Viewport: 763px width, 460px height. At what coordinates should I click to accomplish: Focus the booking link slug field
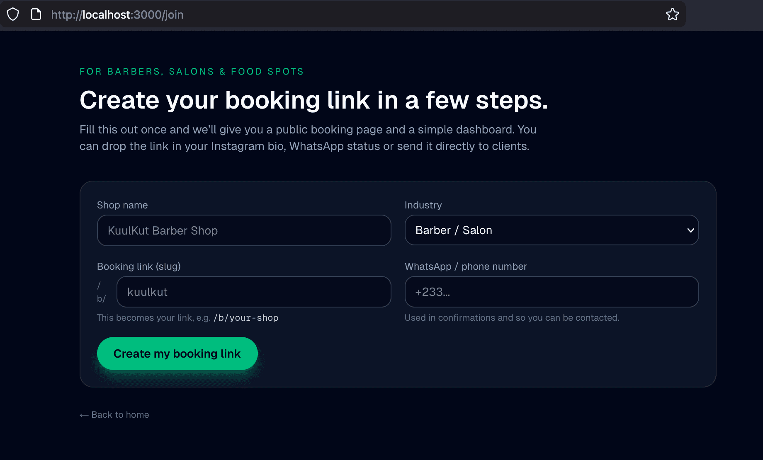point(254,292)
